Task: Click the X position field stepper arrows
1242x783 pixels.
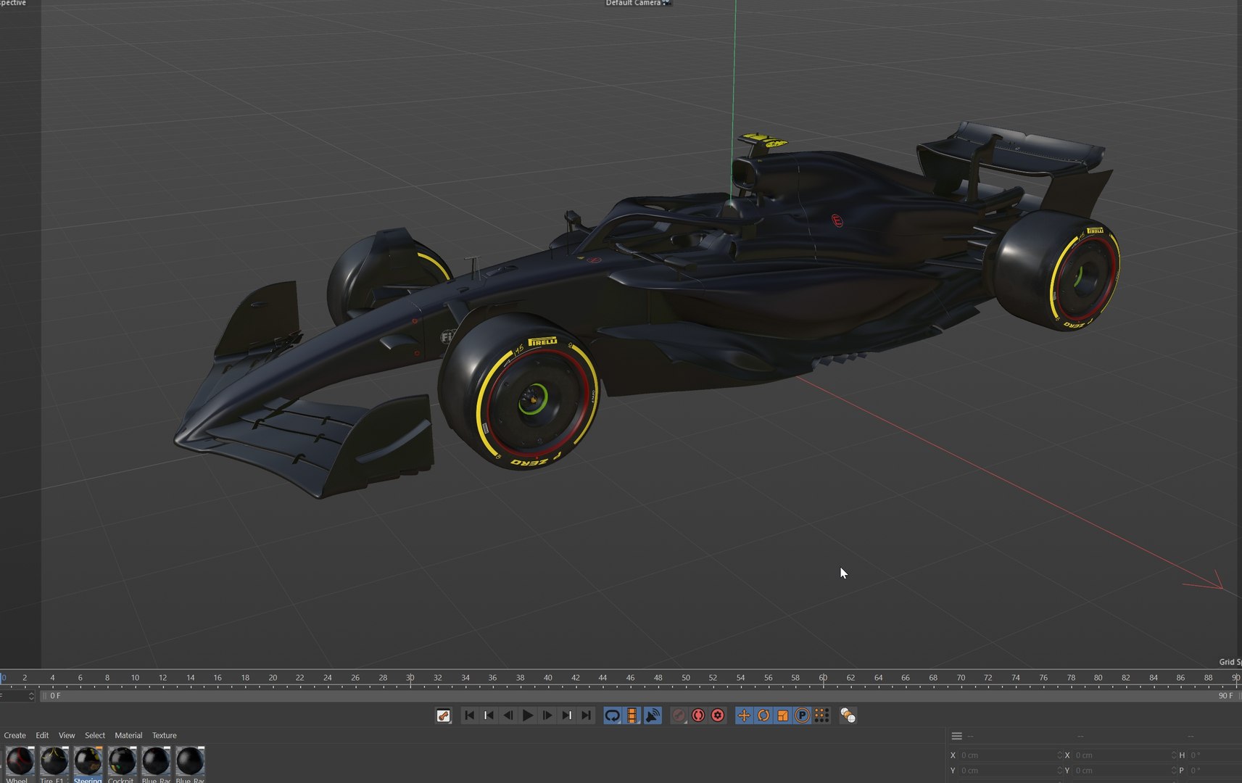Action: pos(1060,755)
